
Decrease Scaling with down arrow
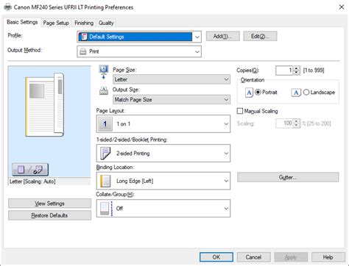297,126
